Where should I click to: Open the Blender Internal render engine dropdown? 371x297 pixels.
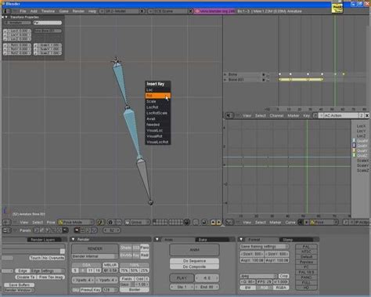coord(95,256)
